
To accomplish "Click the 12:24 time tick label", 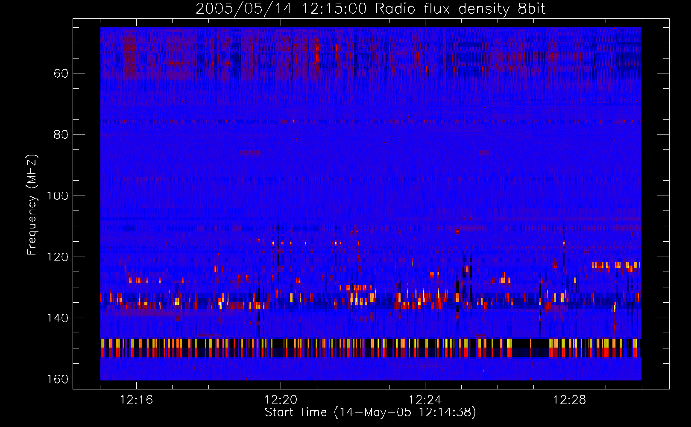I will pos(425,400).
